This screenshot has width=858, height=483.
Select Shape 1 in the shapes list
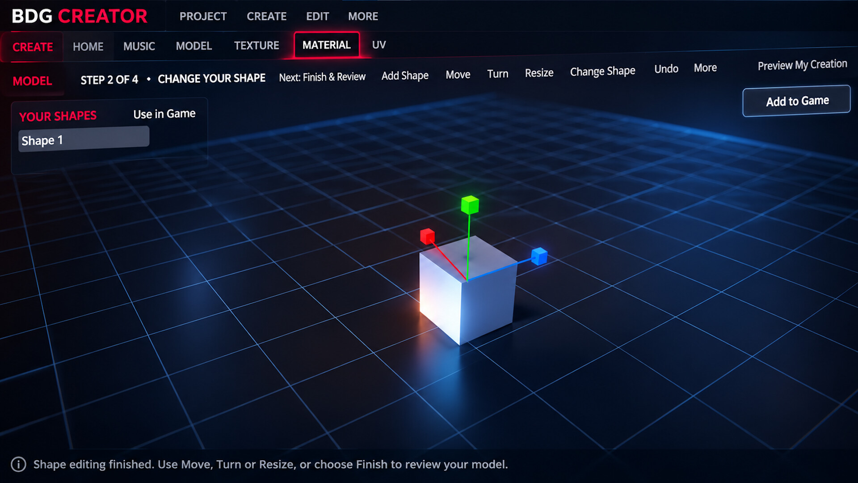coord(84,139)
